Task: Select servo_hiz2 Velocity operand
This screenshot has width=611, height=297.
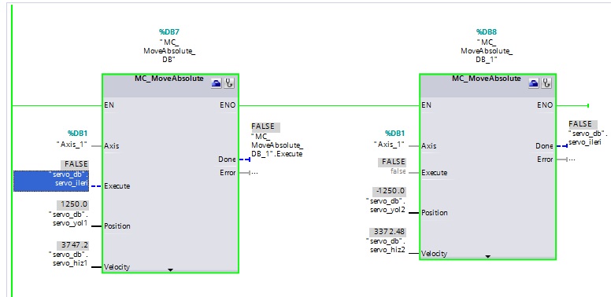Action: (386, 246)
